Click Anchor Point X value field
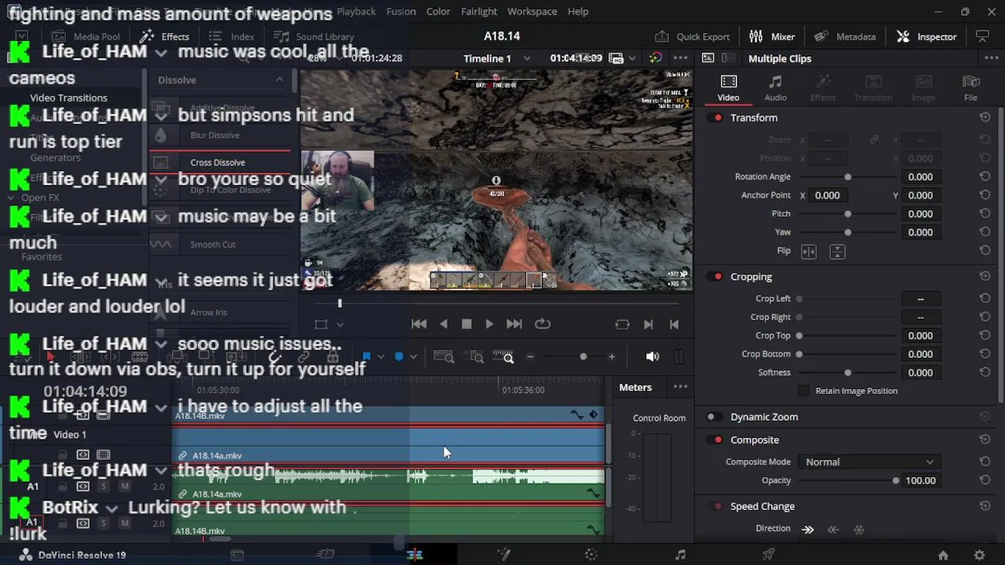 (828, 195)
